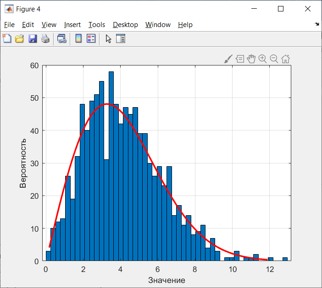Open the File menu

(x=9, y=25)
